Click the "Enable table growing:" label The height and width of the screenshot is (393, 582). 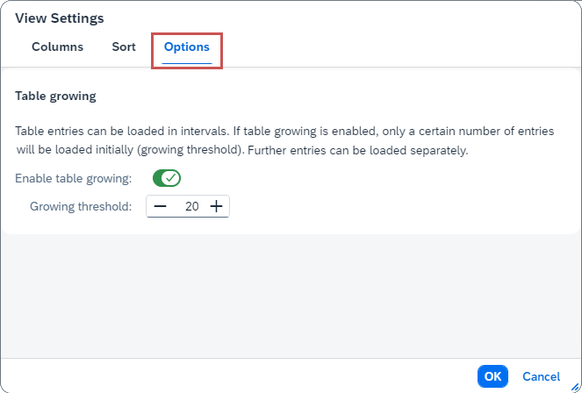tap(74, 178)
